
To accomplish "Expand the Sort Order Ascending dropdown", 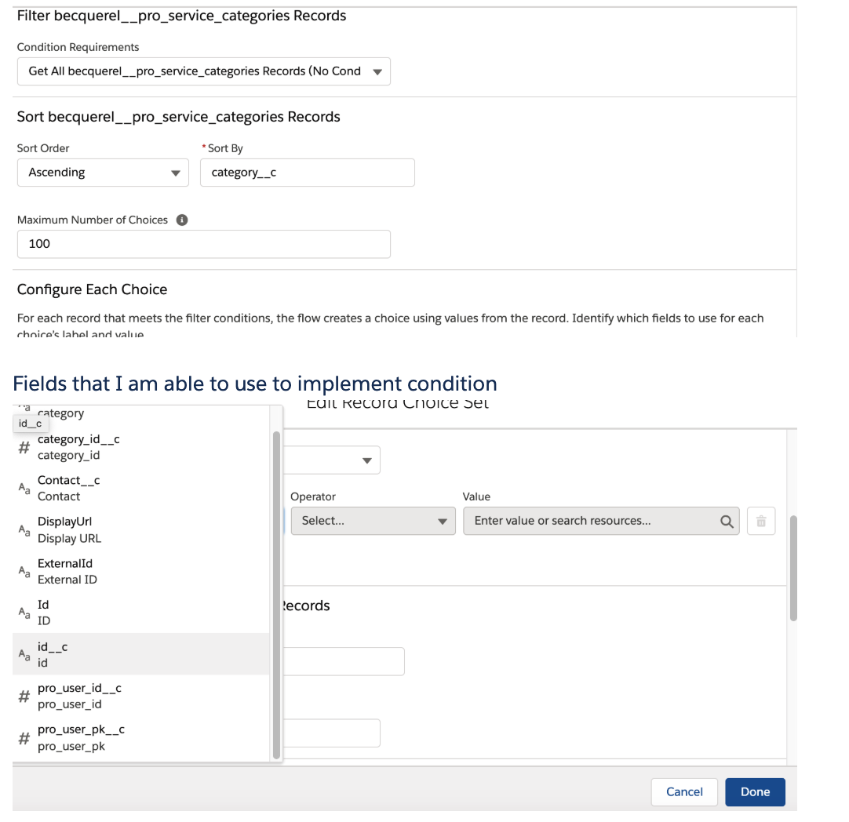I will tap(103, 173).
